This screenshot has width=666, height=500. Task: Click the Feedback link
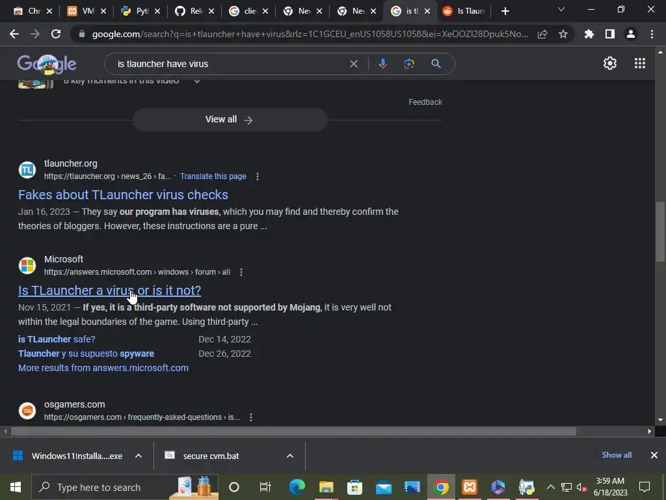tap(425, 102)
